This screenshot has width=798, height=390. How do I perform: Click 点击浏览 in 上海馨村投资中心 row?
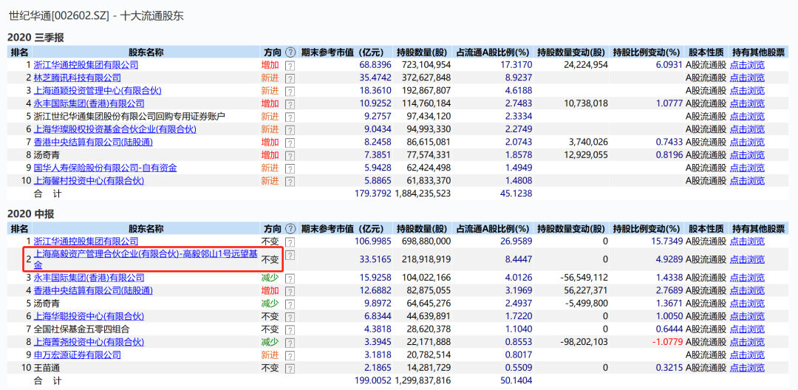pyautogui.click(x=747, y=180)
